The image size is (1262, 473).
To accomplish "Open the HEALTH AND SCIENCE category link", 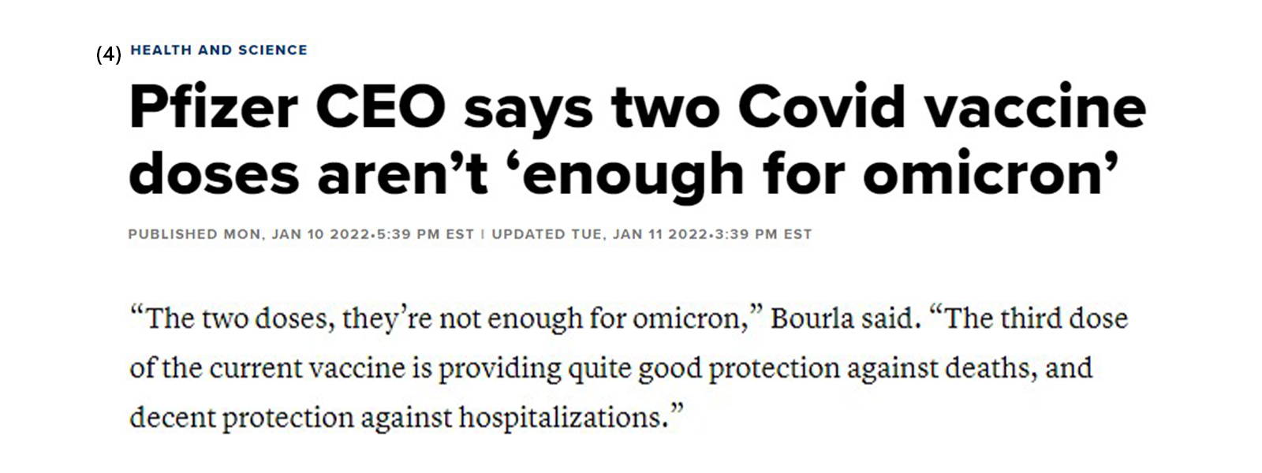I will 218,50.
